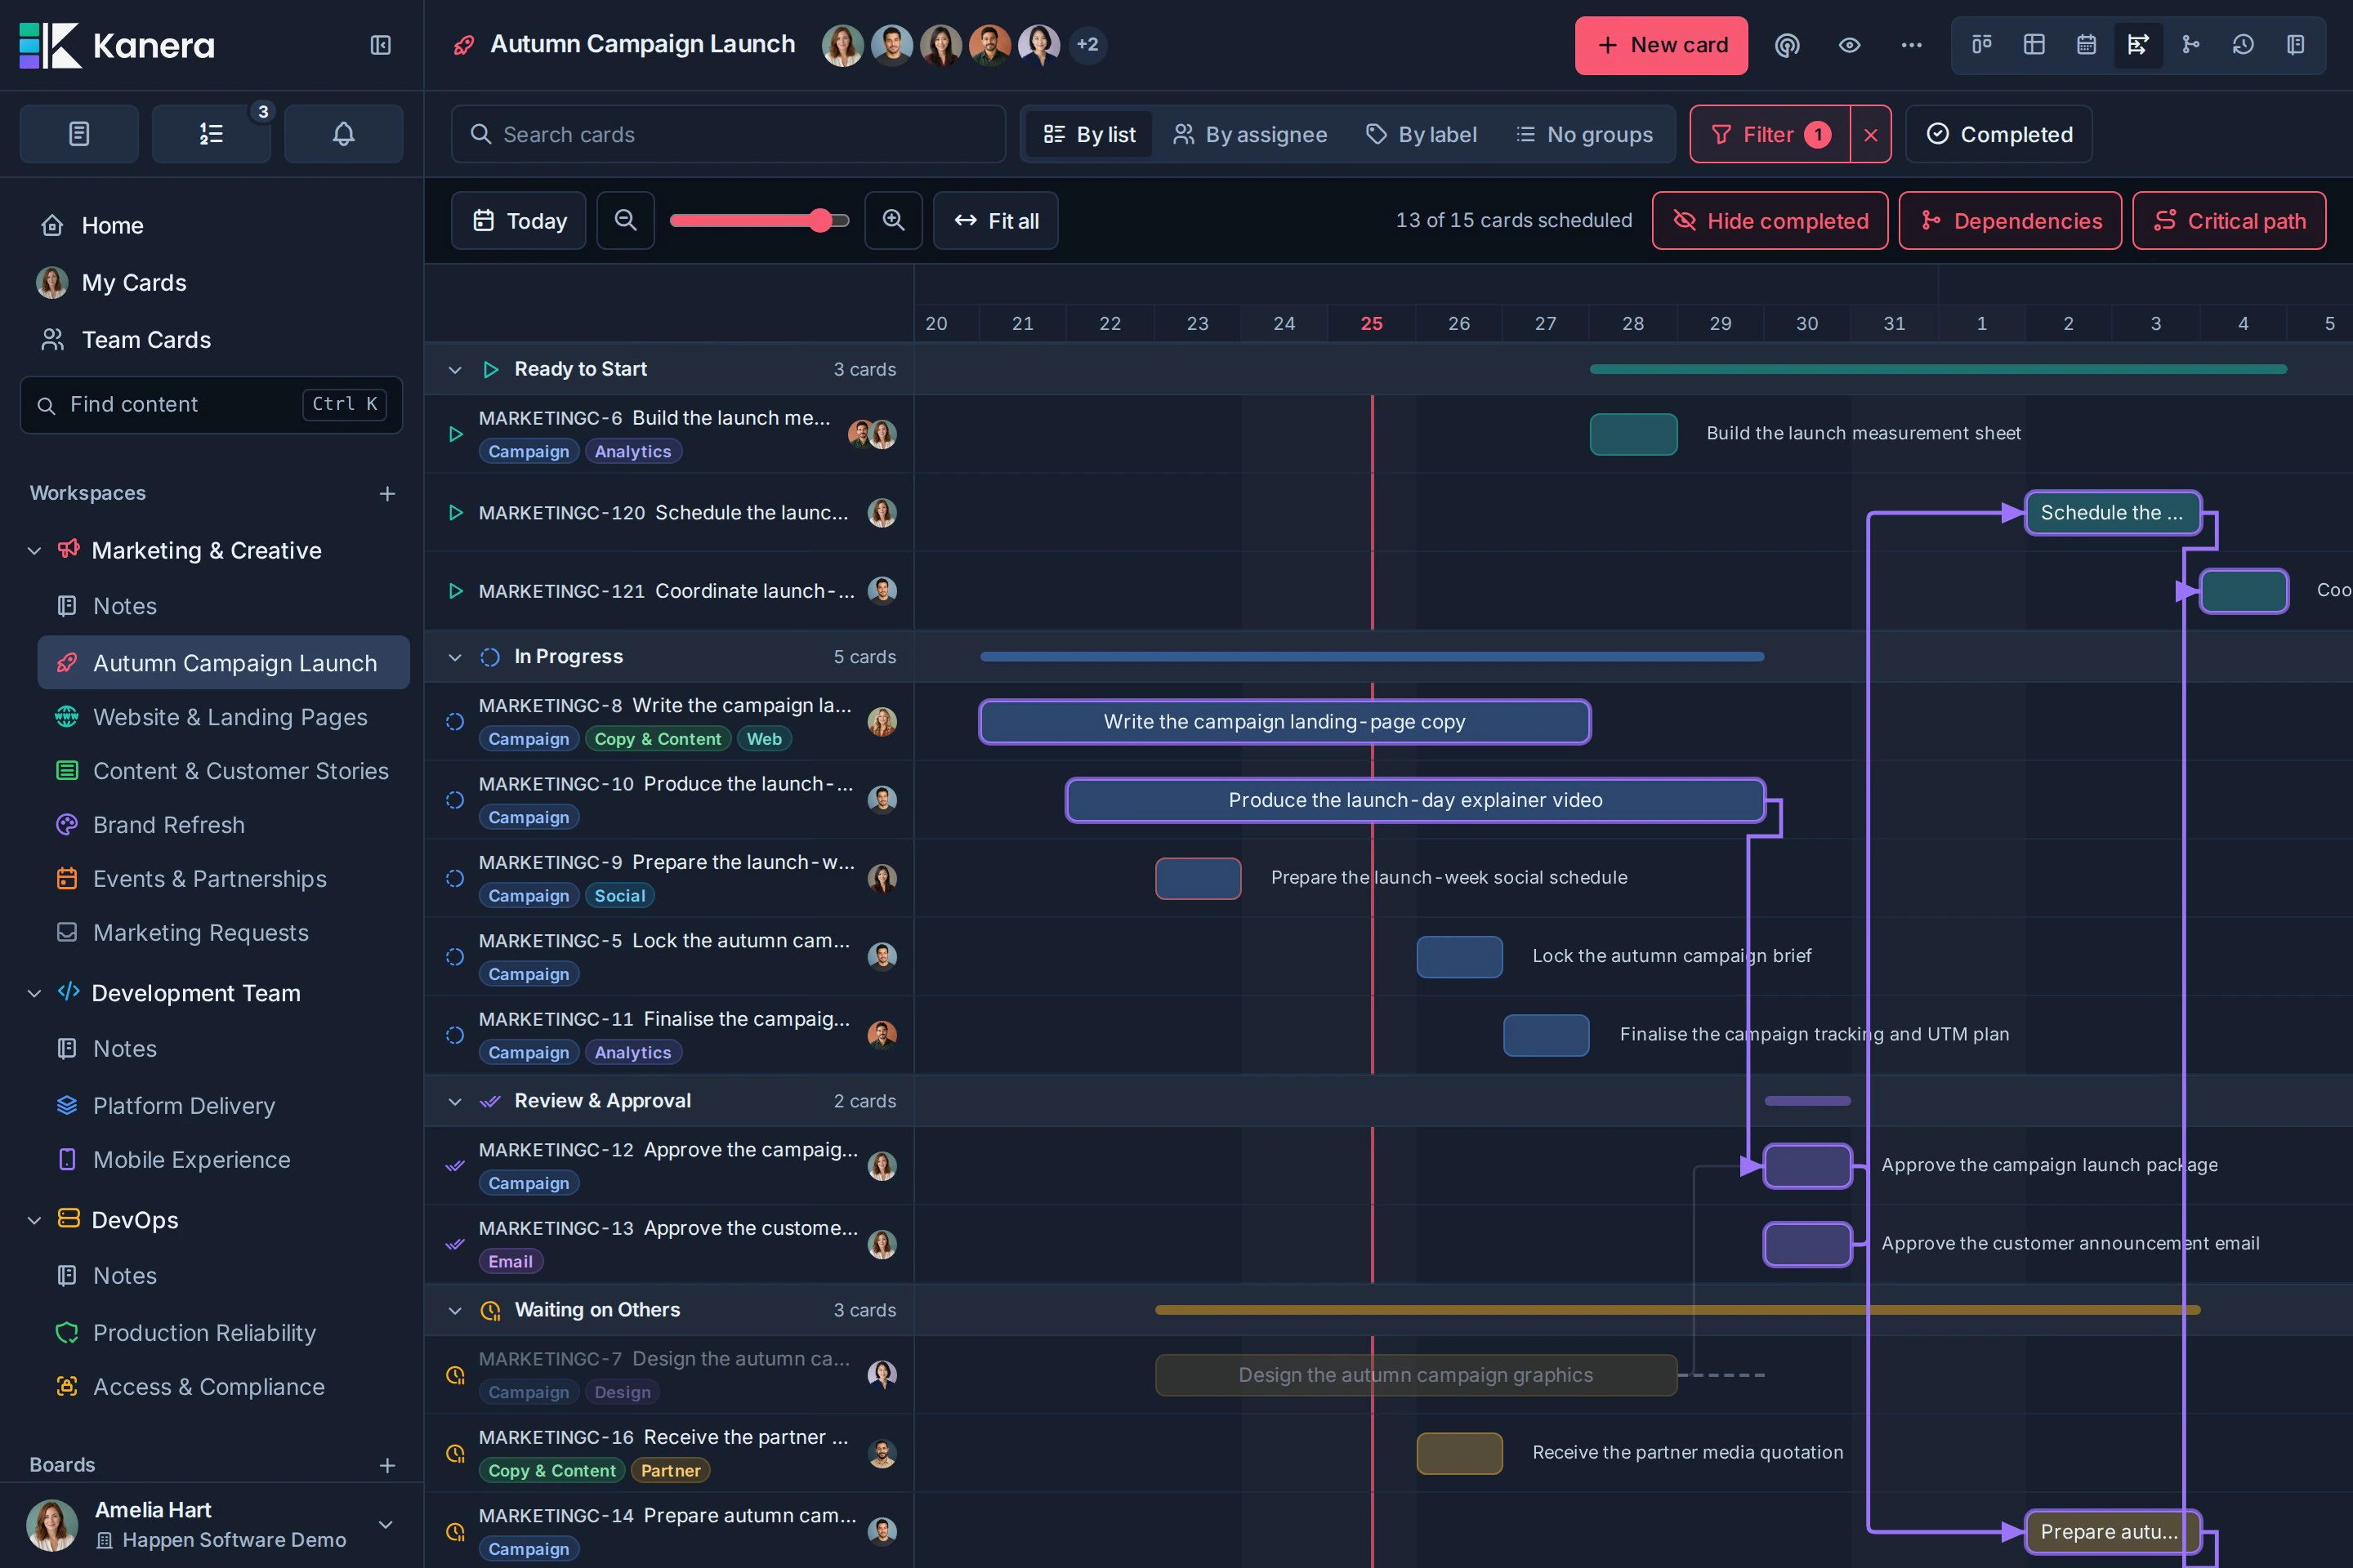The height and width of the screenshot is (1568, 2353).
Task: Add a new workspace with plus icon
Action: point(387,493)
